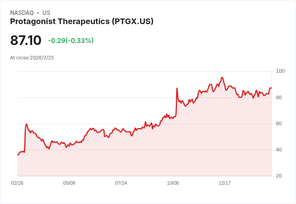296x204 pixels.
Task: Click the Protagonist Therapeutics (PTGX.US) title
Action: tap(82, 22)
